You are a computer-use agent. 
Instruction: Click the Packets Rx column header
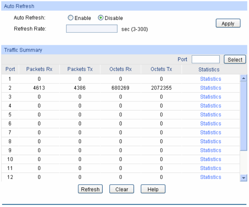coord(39,69)
